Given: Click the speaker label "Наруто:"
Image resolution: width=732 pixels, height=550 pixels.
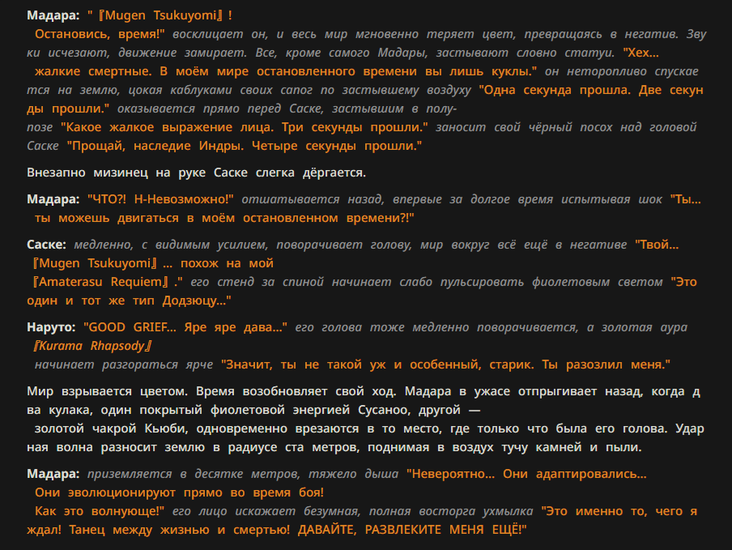Looking at the screenshot, I should click(51, 327).
